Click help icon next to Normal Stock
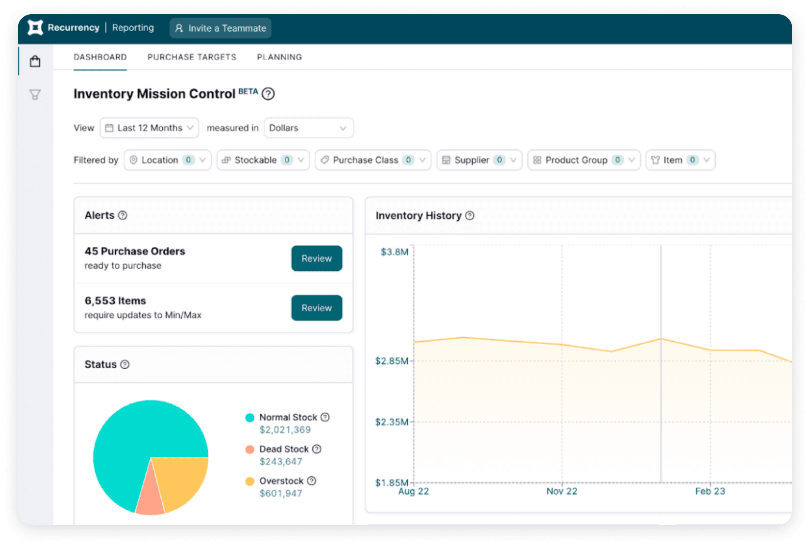The image size is (810, 546). [325, 417]
